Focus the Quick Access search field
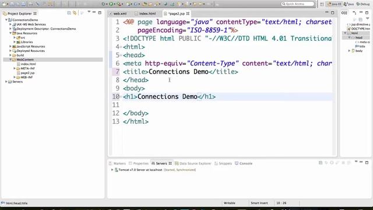Image resolution: width=373 pixels, height=210 pixels. 298,4
